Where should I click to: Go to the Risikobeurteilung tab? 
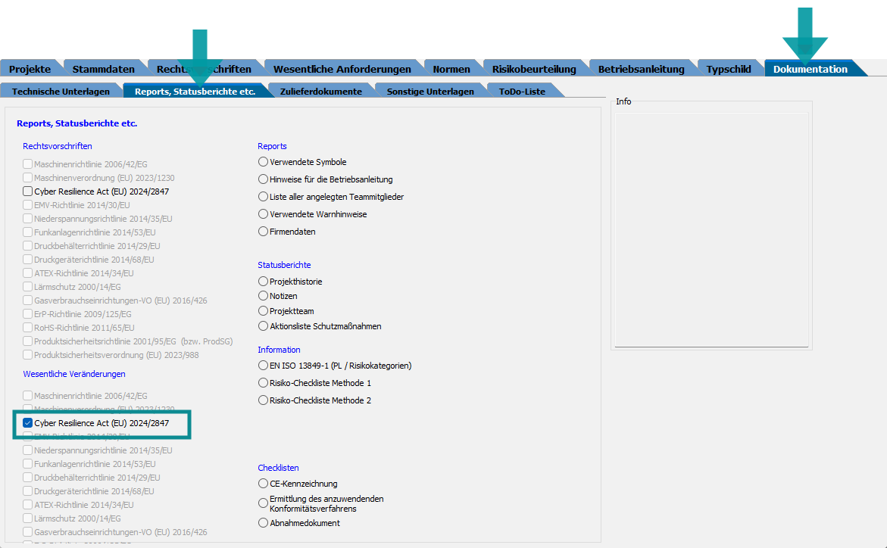[533, 69]
